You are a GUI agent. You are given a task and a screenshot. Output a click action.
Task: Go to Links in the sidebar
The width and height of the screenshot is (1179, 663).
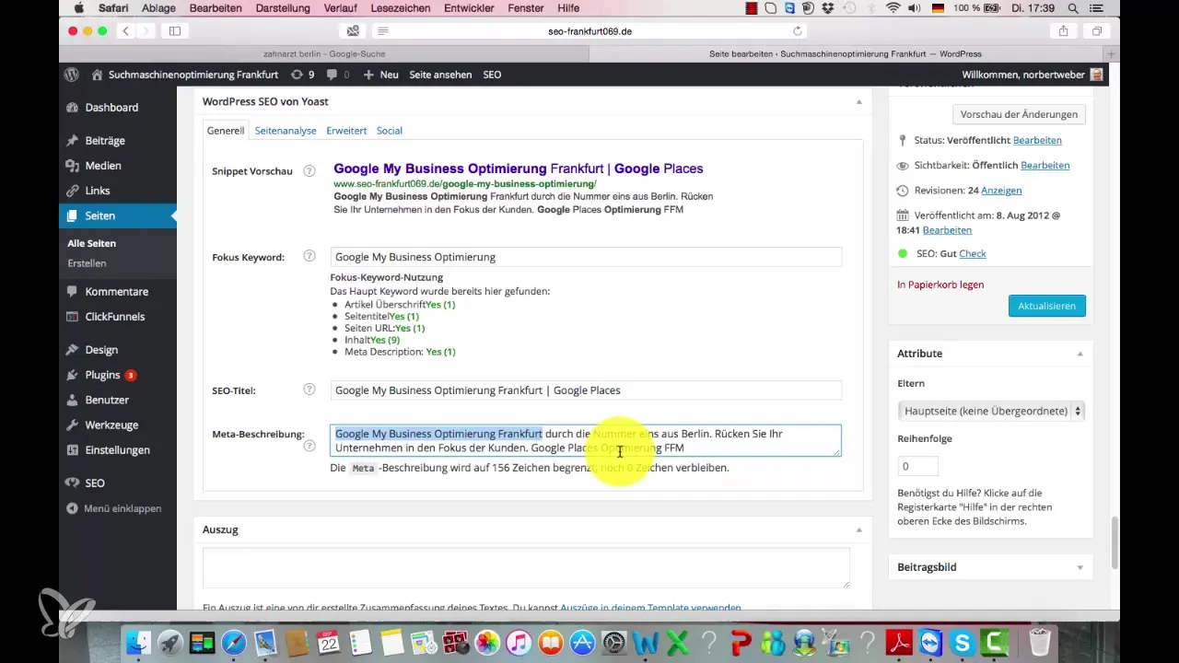[97, 191]
